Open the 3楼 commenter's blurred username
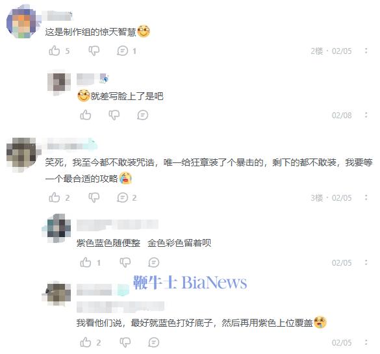This screenshot has width=380, height=354. point(71,145)
